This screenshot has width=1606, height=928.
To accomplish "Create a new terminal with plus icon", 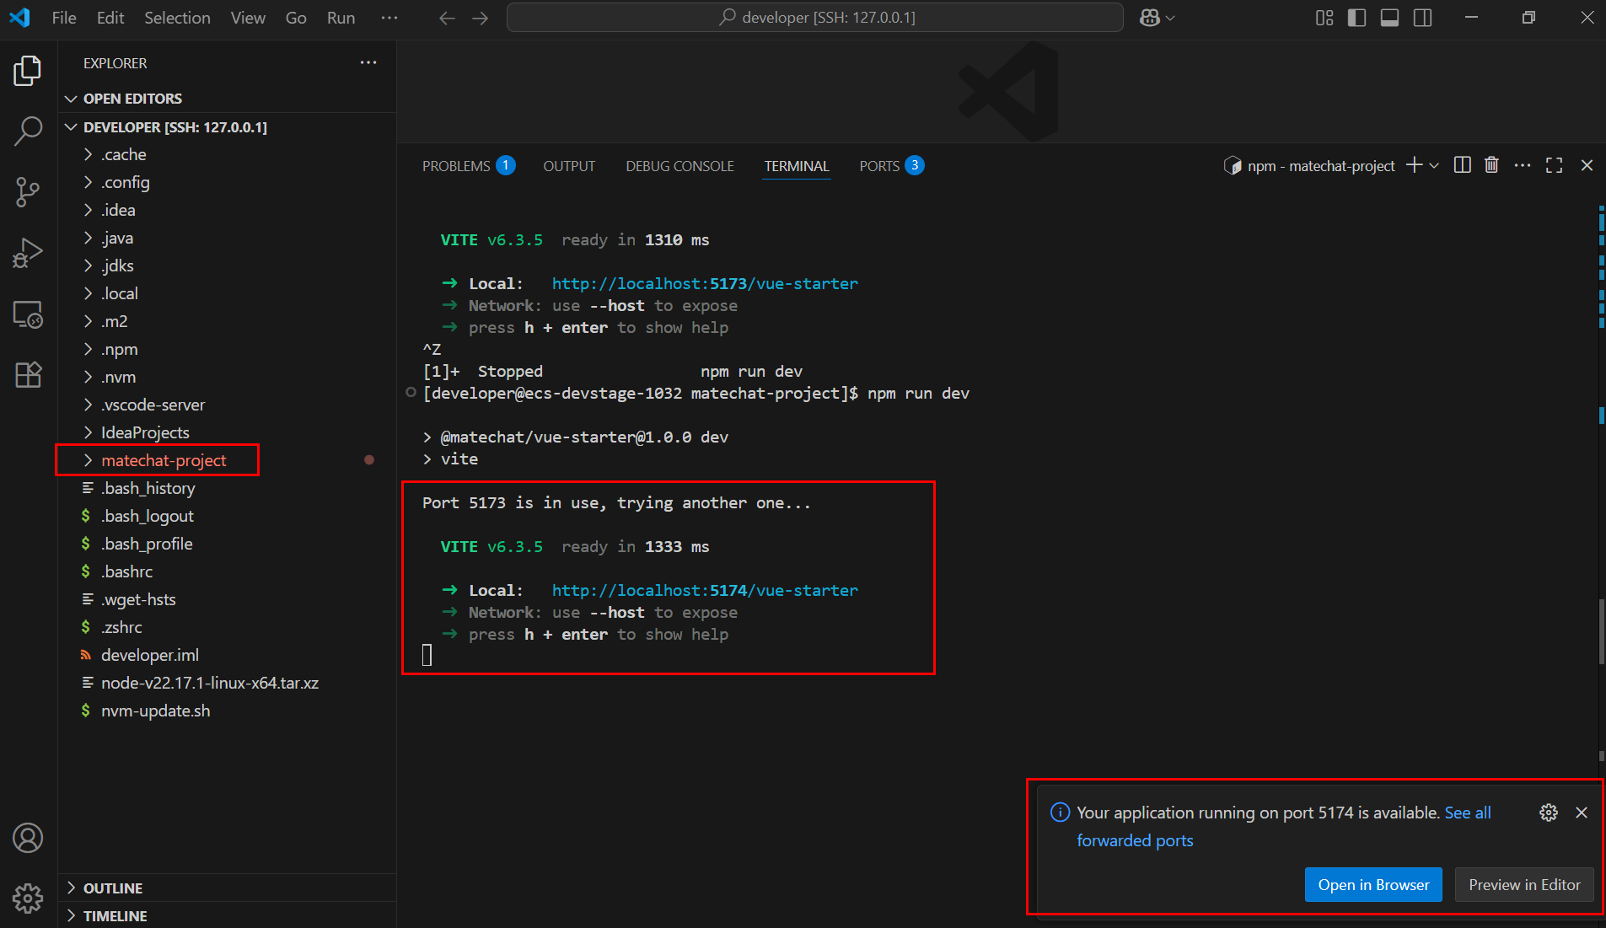I will 1414,165.
